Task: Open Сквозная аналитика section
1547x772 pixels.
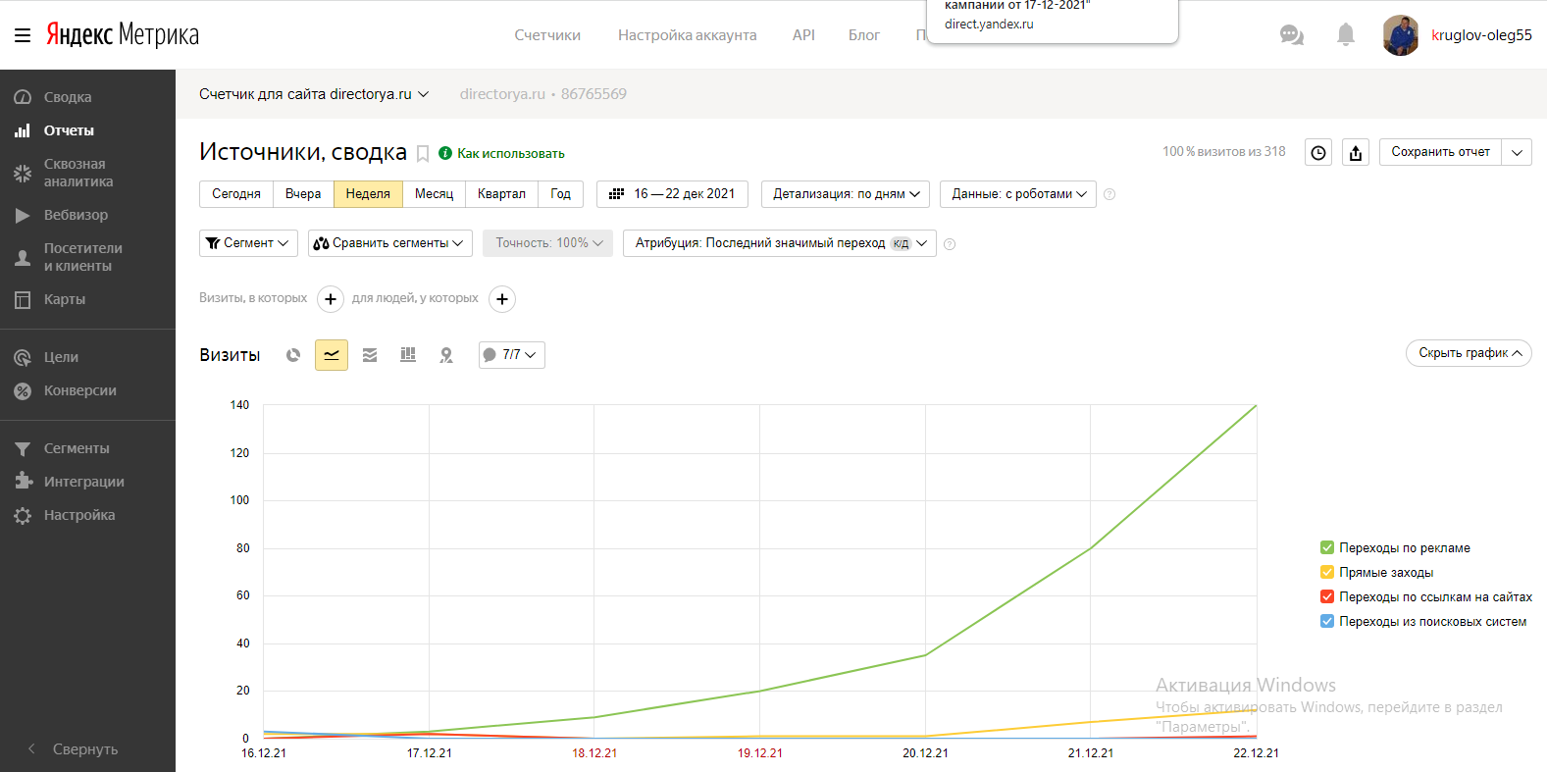Action: 78,173
